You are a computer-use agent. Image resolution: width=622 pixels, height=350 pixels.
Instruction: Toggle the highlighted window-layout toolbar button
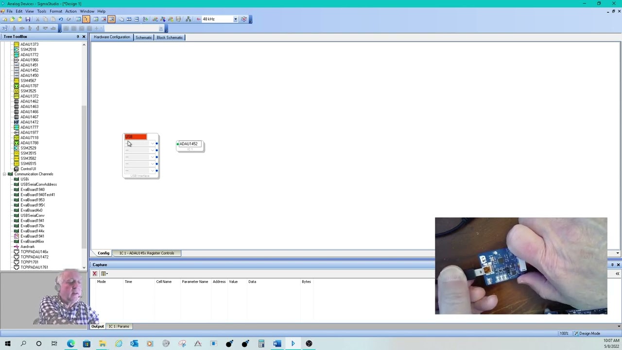111,19
